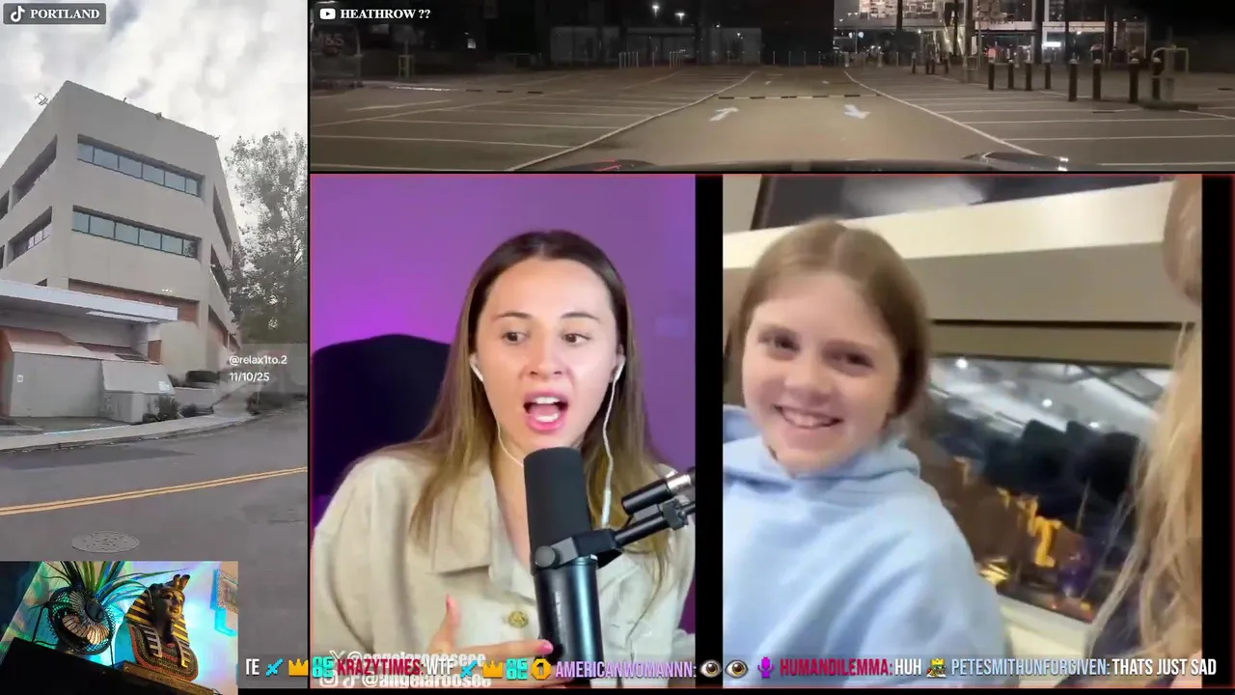Click the Portland building video panel

tap(153, 280)
